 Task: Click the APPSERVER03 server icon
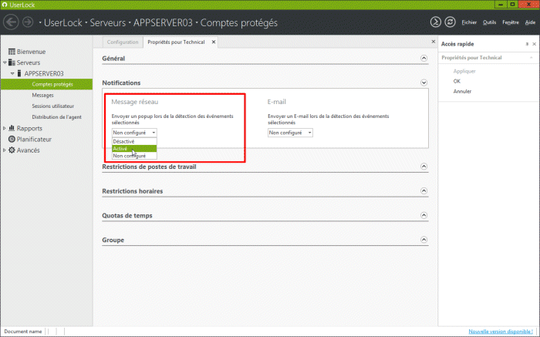click(x=19, y=73)
